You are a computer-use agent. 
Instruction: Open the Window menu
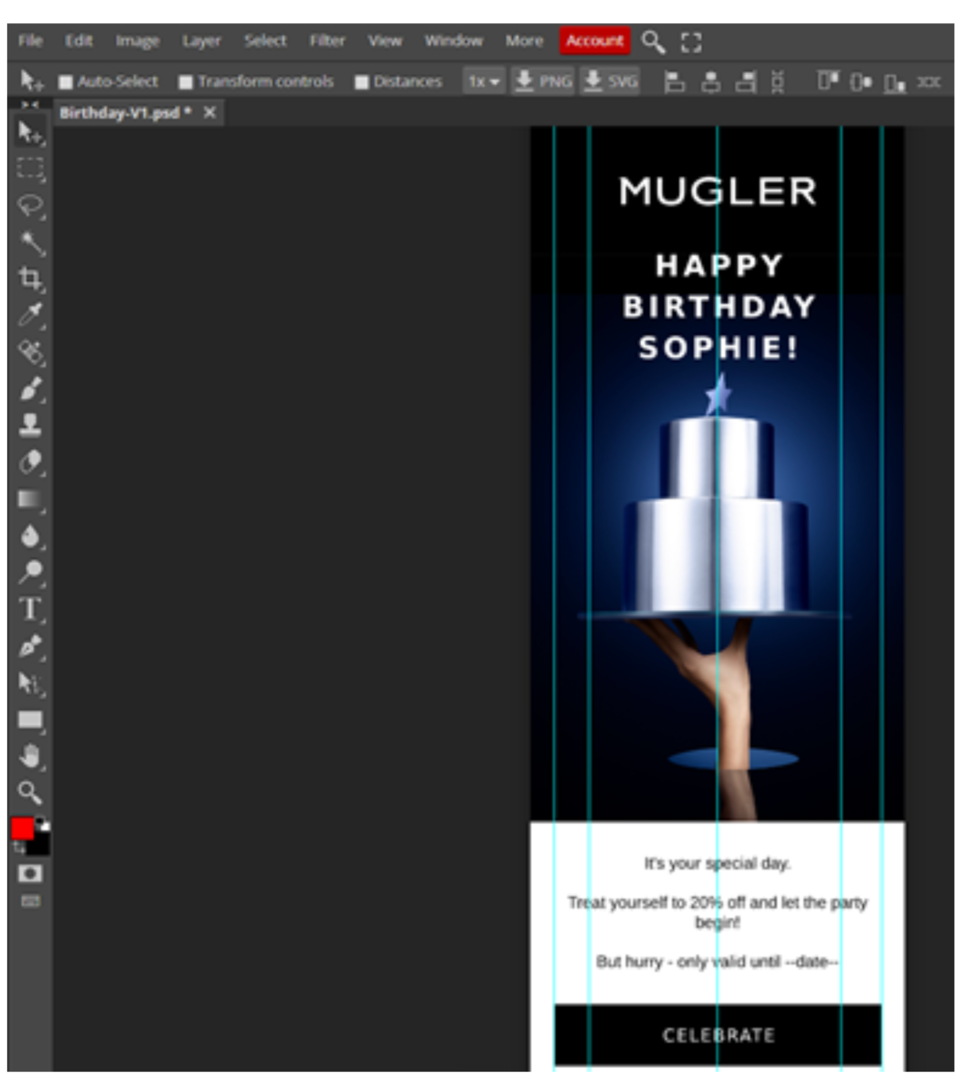click(x=454, y=41)
